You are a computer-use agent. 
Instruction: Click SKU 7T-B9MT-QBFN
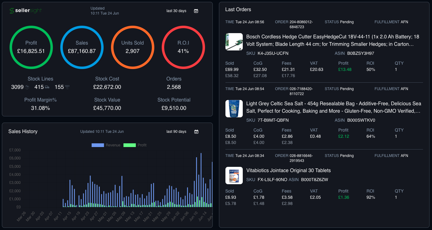273,120
